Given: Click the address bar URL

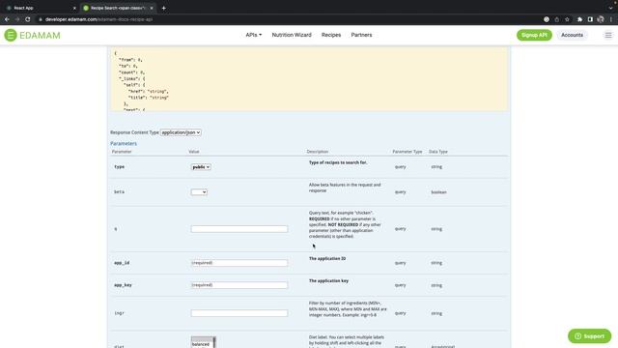Looking at the screenshot, I should tap(98, 19).
